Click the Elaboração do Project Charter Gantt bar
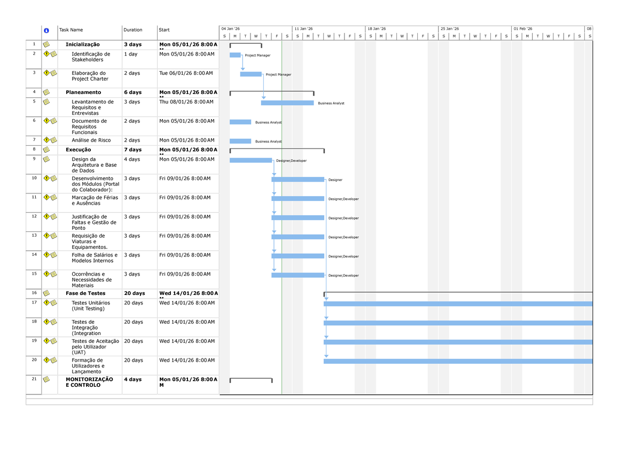Image resolution: width=641 pixels, height=453 pixels. [251, 74]
